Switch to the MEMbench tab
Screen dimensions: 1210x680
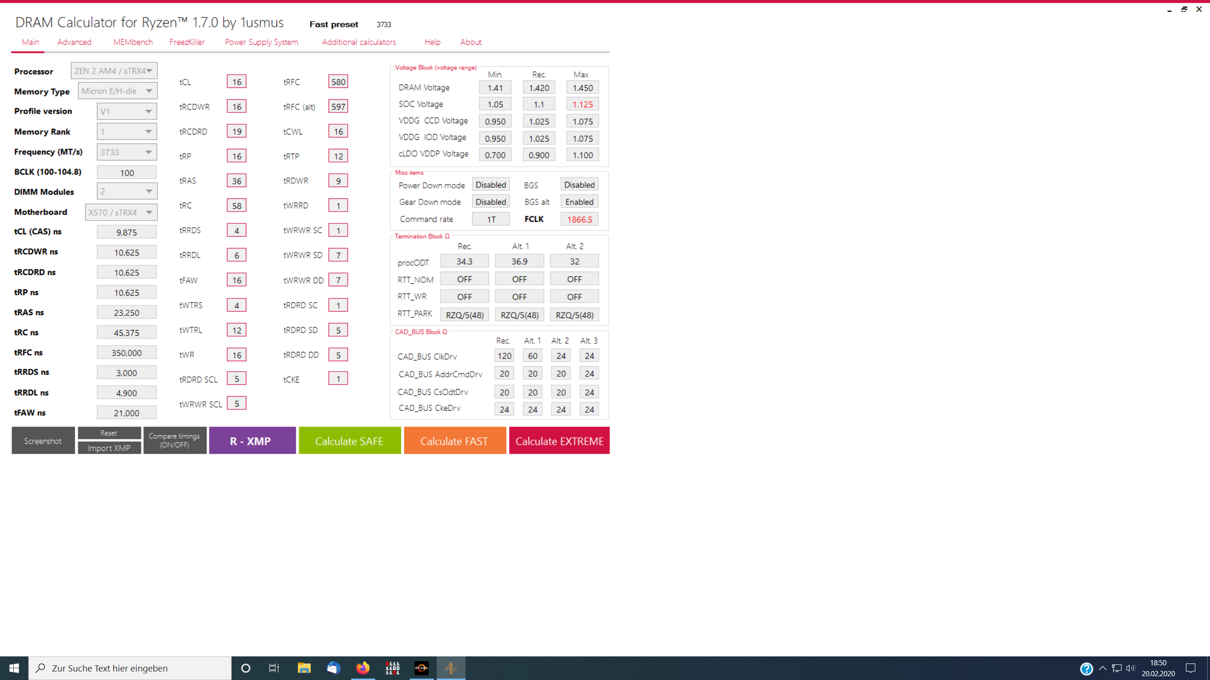(x=133, y=42)
